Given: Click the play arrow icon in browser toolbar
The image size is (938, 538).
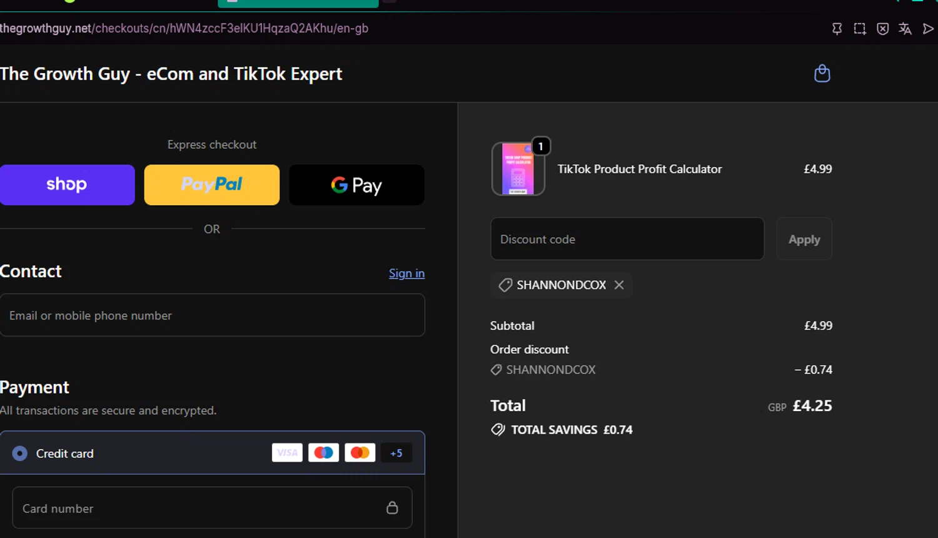Looking at the screenshot, I should (928, 29).
